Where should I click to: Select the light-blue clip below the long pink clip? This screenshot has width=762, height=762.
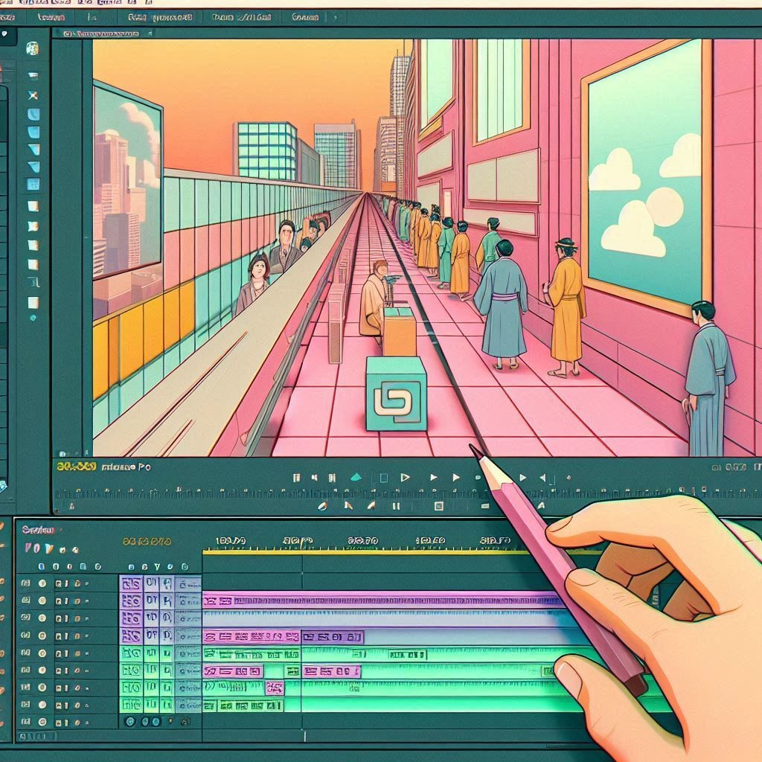pos(388,618)
